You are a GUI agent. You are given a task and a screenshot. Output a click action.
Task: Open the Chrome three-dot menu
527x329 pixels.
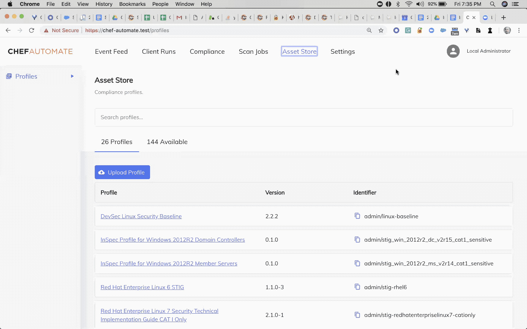point(519,30)
